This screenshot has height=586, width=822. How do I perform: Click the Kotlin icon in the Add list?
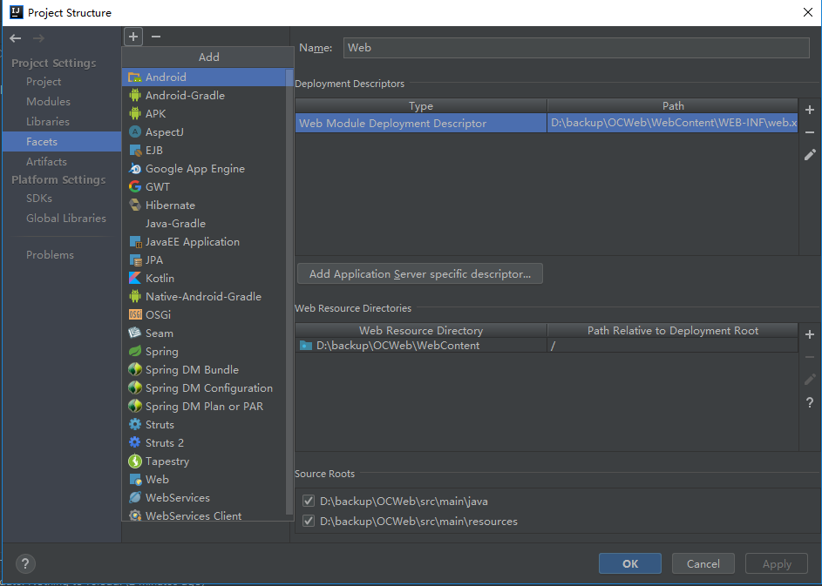pos(135,278)
